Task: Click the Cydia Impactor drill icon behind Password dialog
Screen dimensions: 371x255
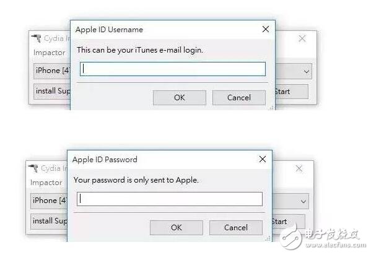Action: pos(33,168)
